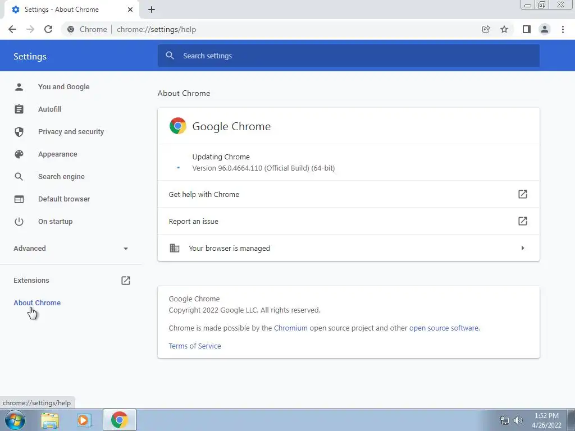Open the side panel icon
This screenshot has width=575, height=431.
tap(527, 29)
